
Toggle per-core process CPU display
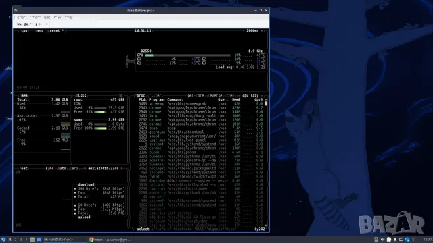tap(196, 96)
